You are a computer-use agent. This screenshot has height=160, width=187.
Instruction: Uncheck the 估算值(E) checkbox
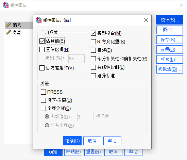click(42, 41)
